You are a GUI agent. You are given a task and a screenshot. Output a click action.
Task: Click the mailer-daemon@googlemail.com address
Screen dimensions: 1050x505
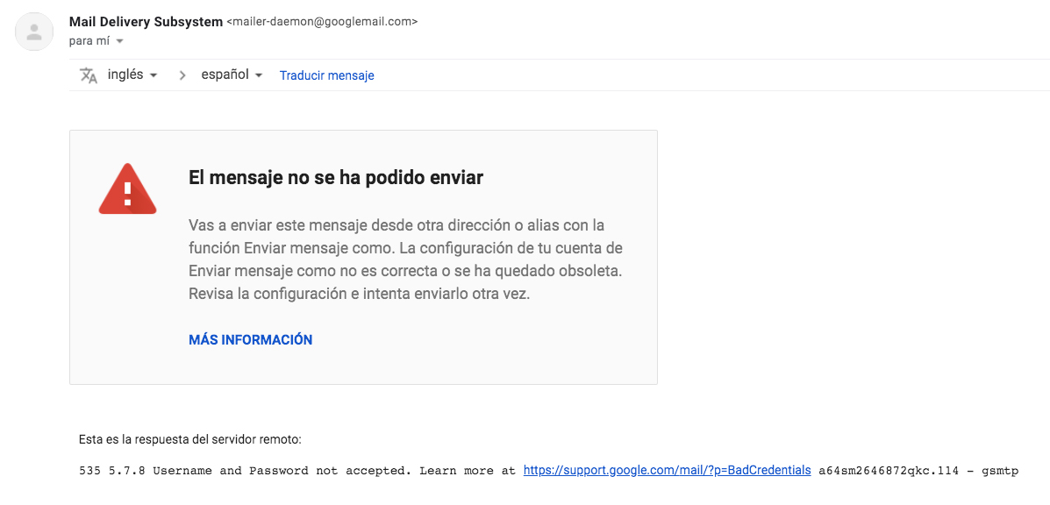[322, 21]
